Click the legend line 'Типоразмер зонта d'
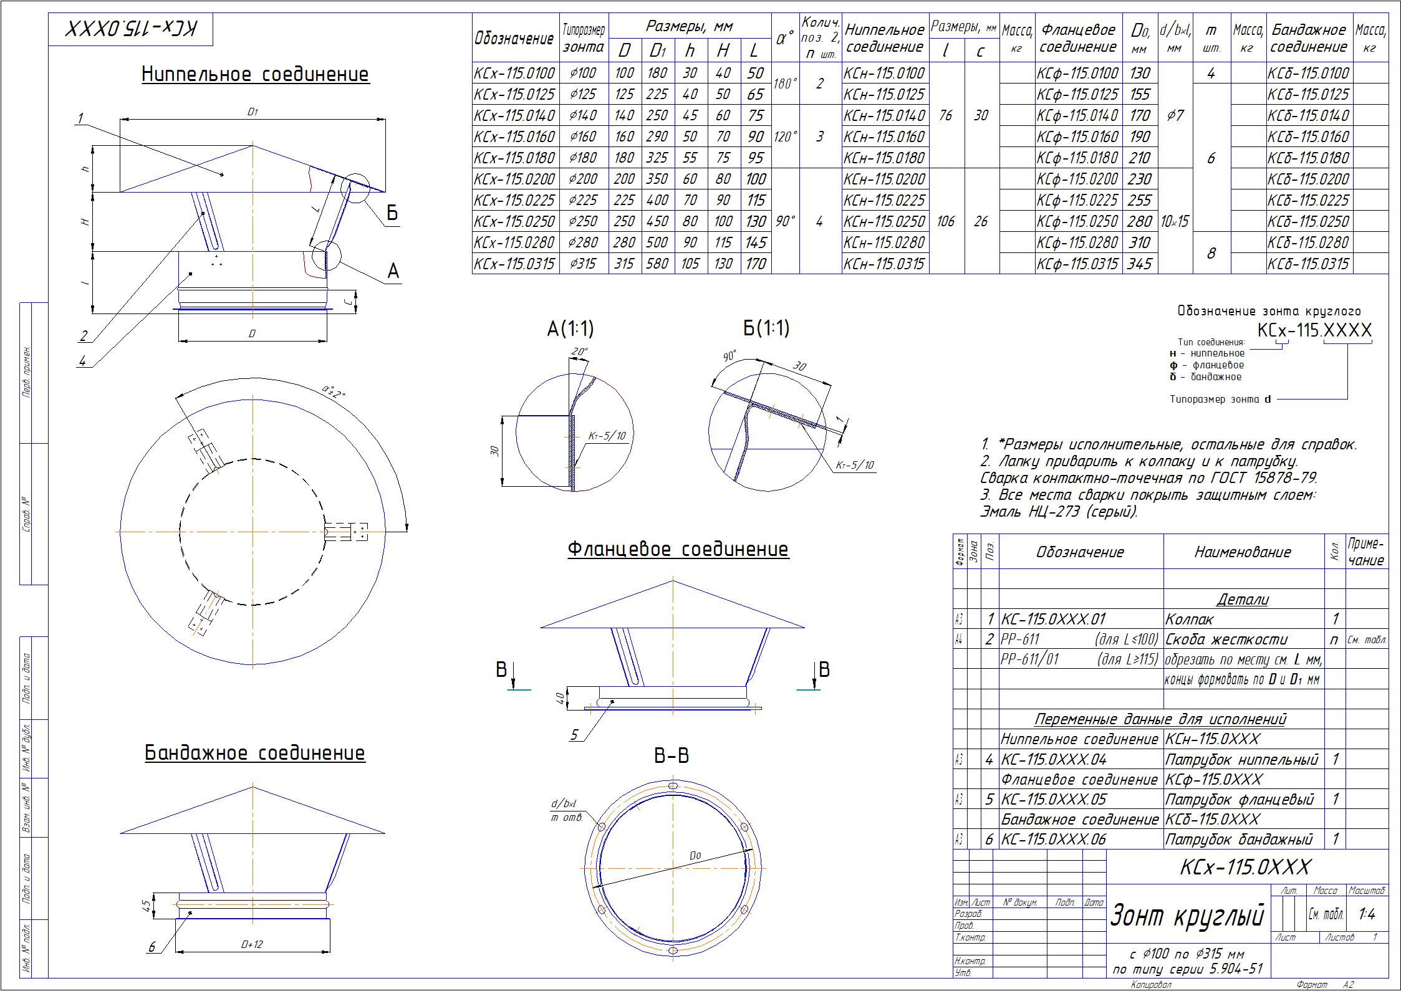Image resolution: width=1401 pixels, height=991 pixels. 1220,400
